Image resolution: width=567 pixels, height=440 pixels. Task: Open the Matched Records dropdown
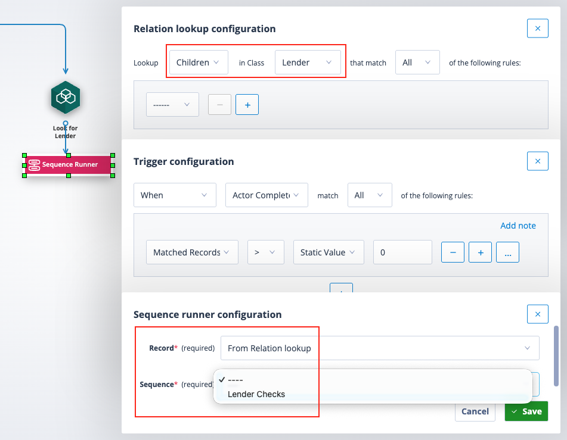pos(192,252)
